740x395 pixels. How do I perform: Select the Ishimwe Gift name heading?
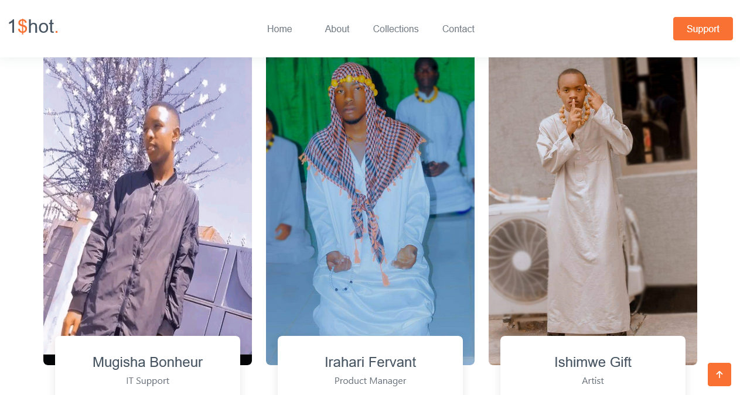(x=593, y=362)
